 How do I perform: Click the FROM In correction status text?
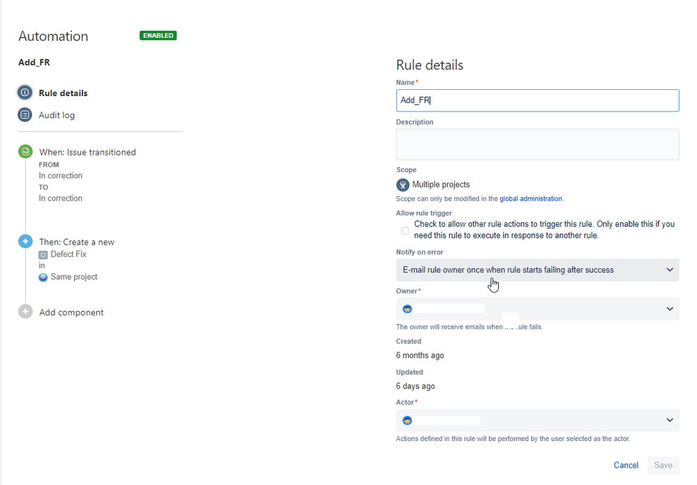[61, 176]
